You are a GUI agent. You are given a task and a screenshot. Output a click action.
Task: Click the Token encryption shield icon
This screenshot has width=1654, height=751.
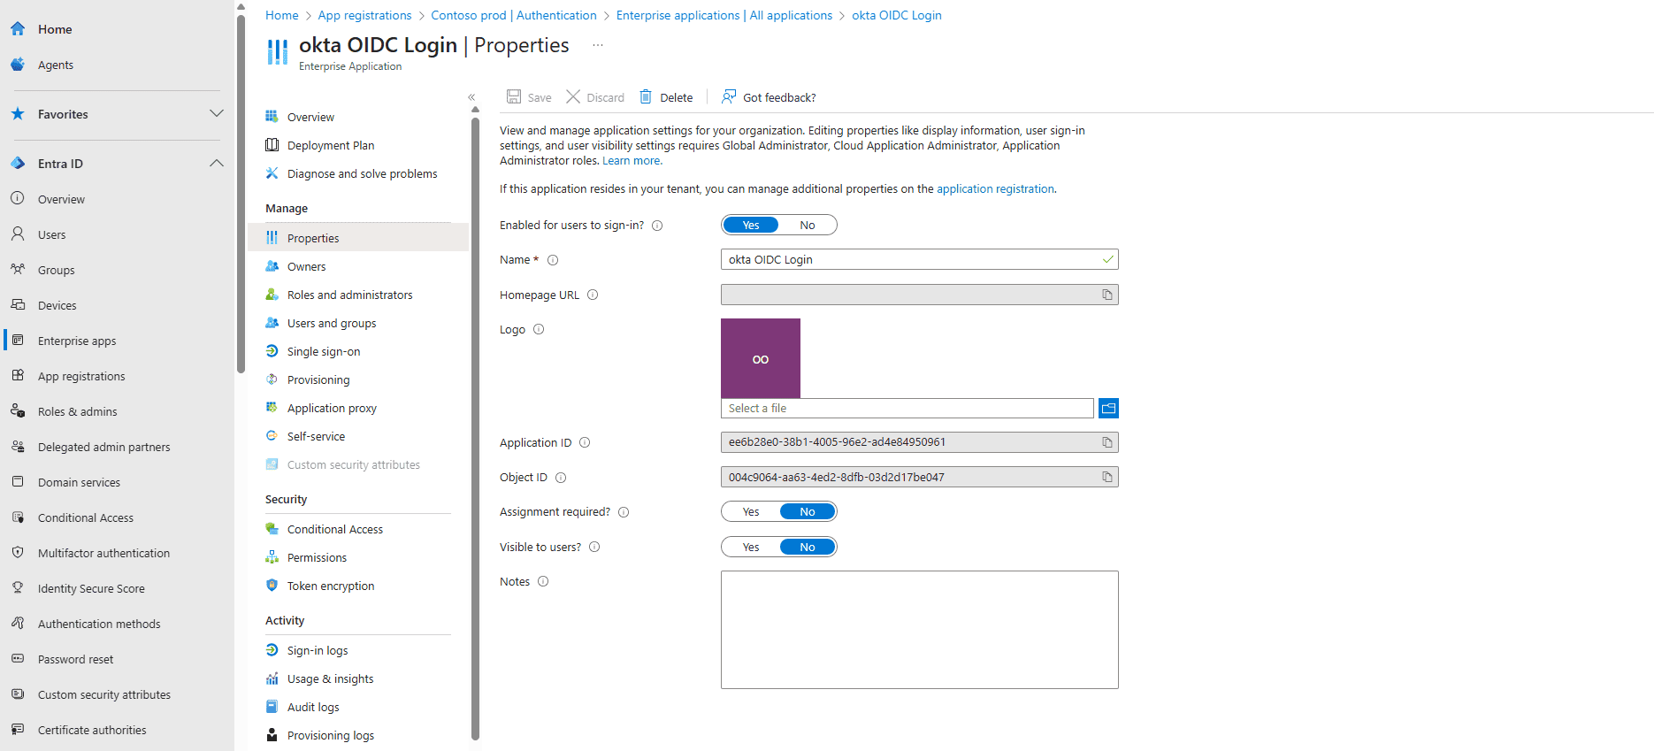tap(272, 586)
